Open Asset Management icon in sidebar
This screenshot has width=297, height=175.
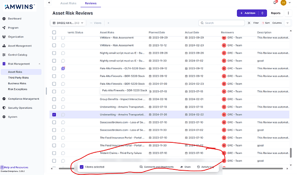click(4, 46)
